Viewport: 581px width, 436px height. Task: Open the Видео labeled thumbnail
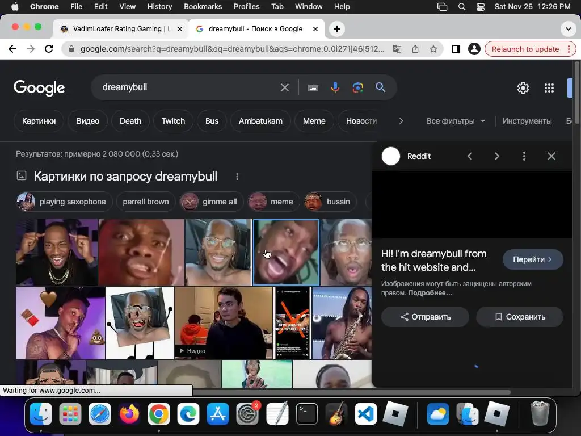[224, 323]
